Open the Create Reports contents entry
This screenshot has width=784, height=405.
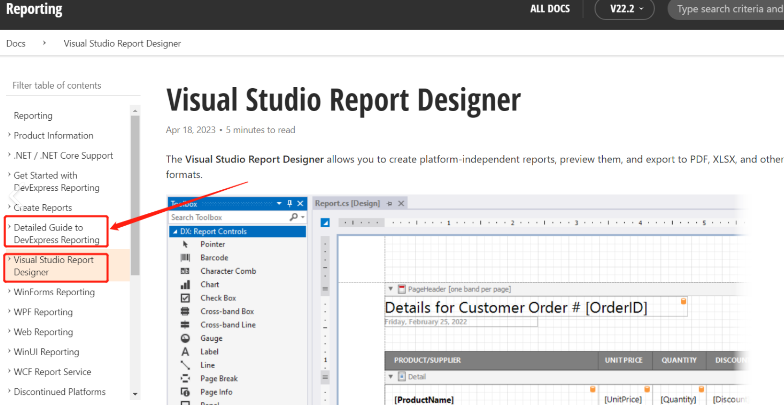click(43, 208)
